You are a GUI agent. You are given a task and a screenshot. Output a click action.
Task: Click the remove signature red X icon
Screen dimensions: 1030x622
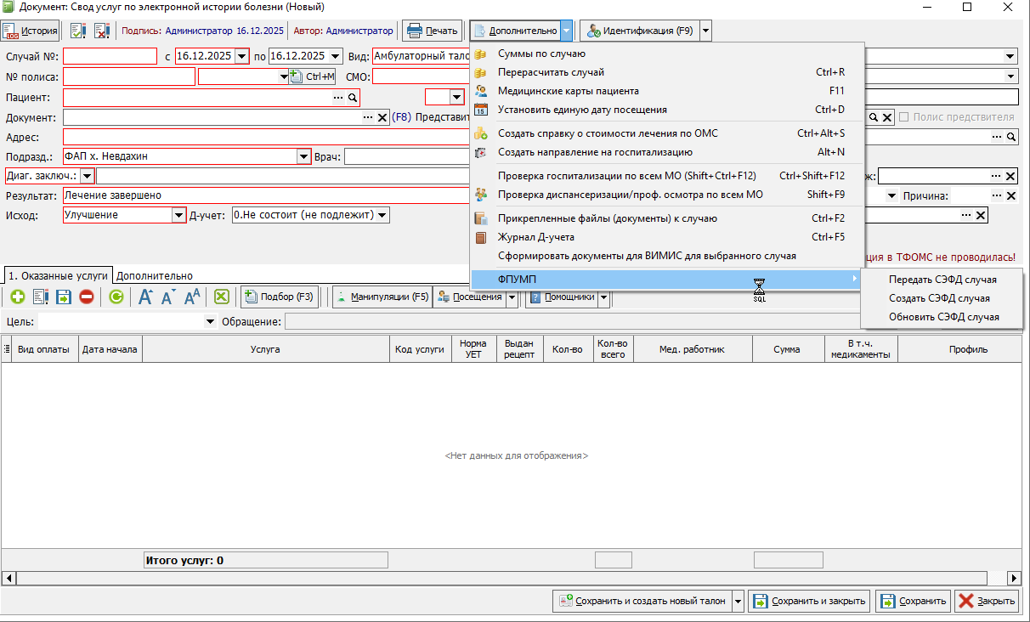tap(102, 31)
